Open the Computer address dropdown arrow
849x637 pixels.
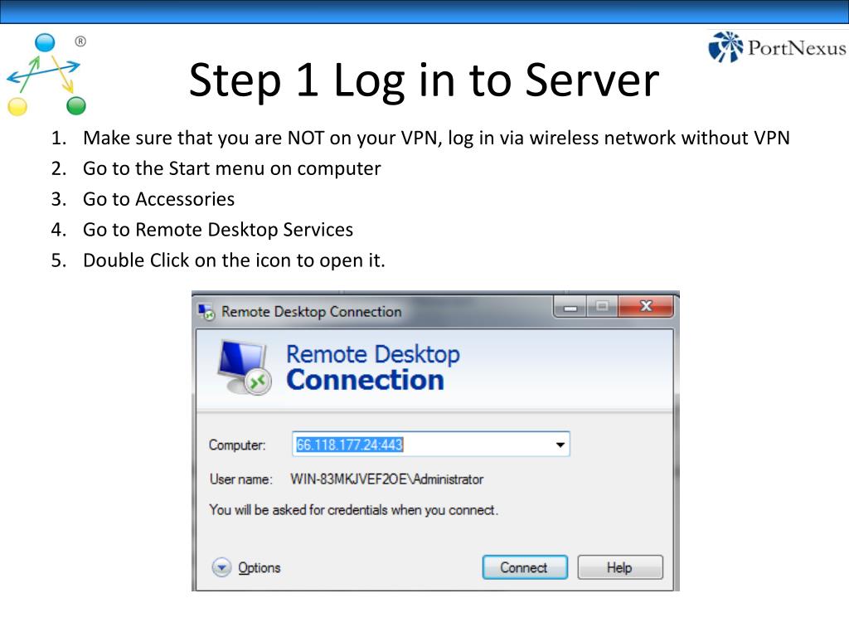tap(560, 445)
